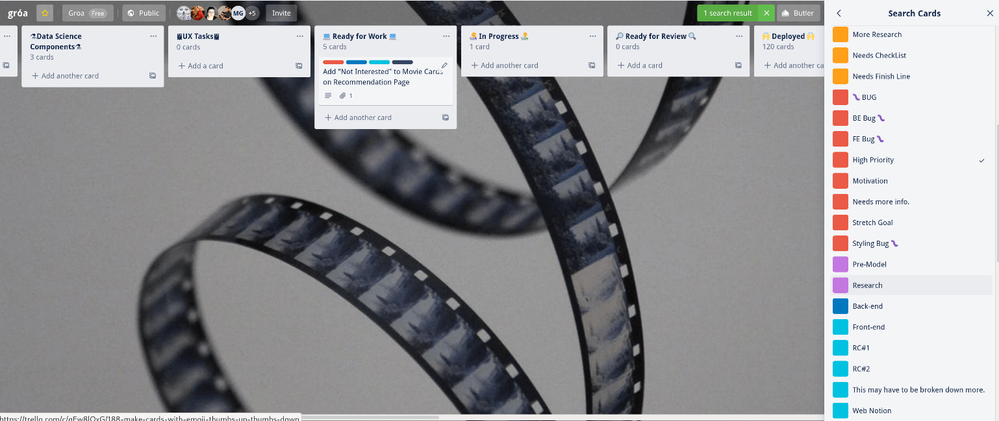The height and width of the screenshot is (421, 999).
Task: Star the gróa board
Action: tap(45, 13)
